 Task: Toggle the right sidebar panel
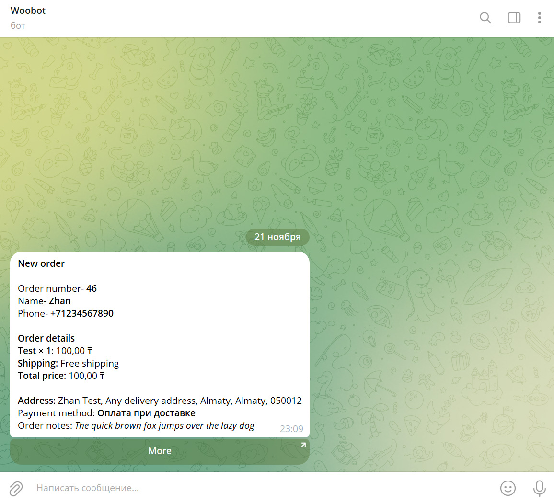click(x=514, y=18)
